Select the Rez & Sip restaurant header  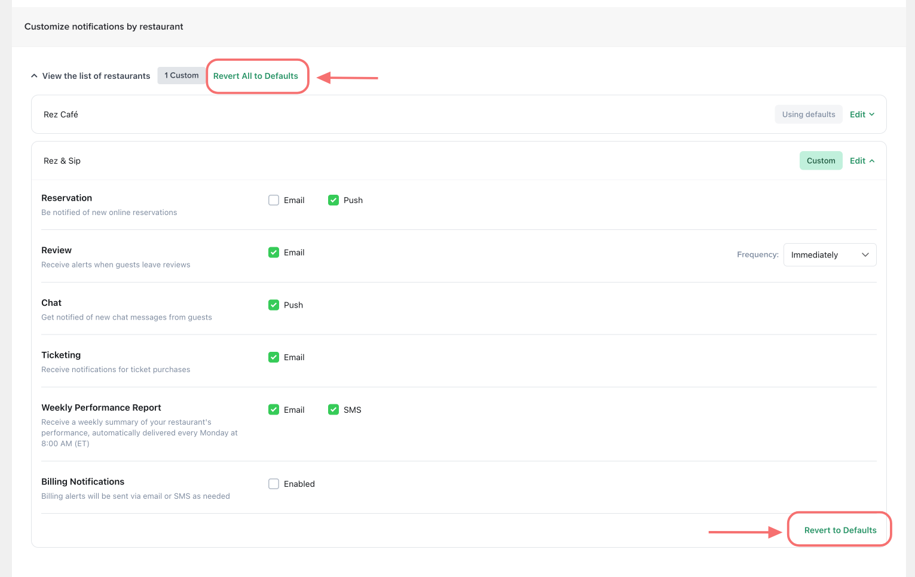tap(62, 161)
